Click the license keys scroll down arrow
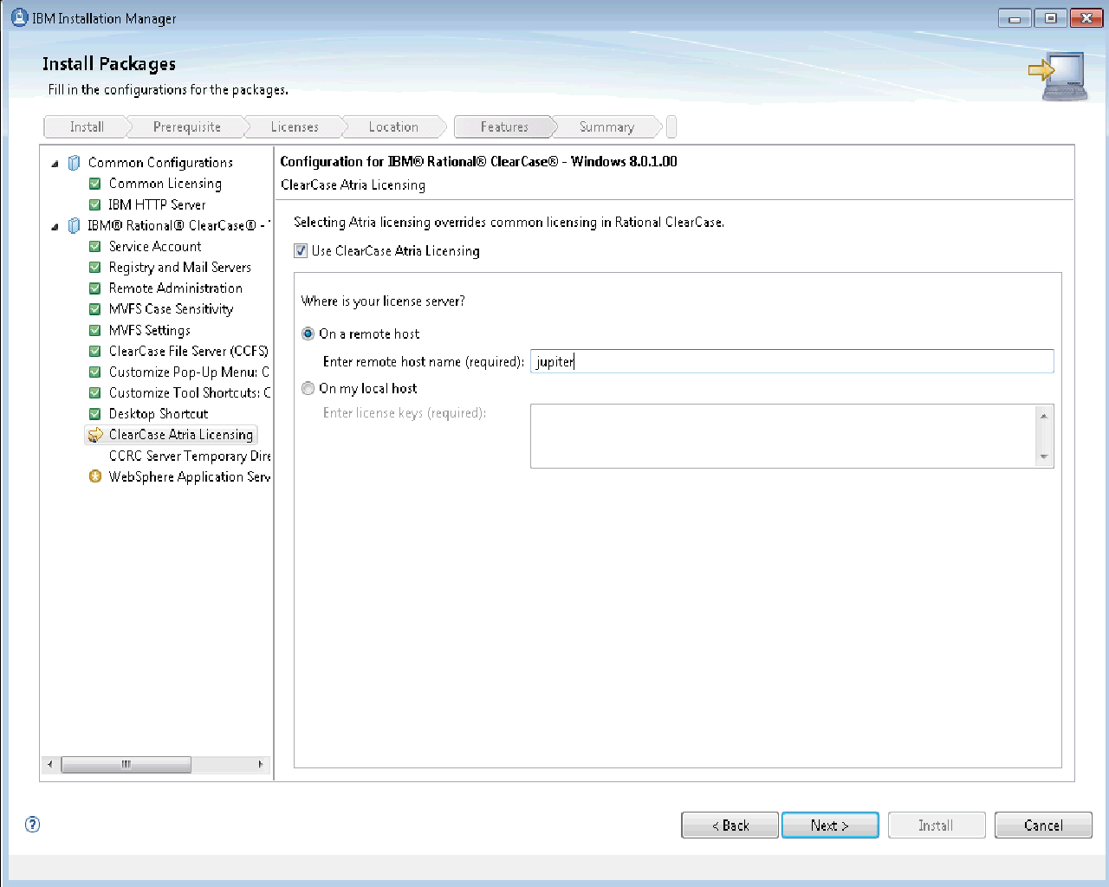 [x=1044, y=456]
